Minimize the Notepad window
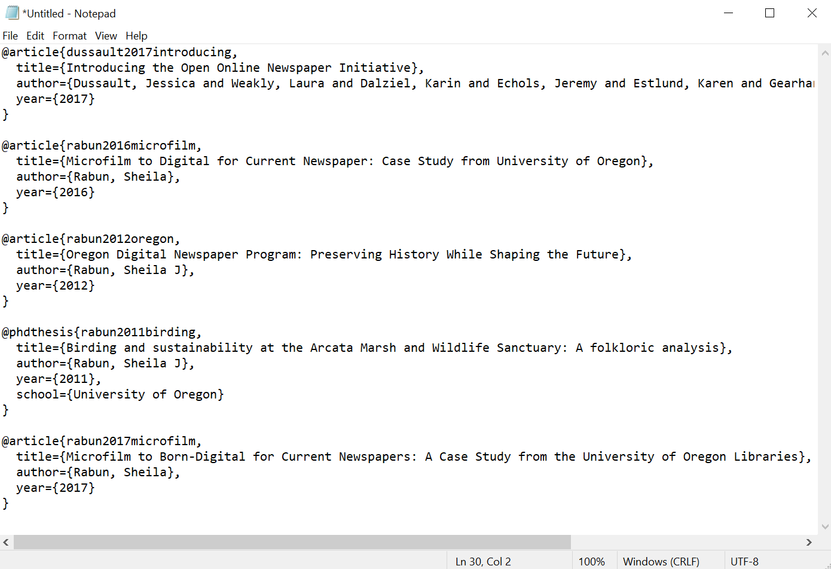Screen dimensions: 831x569 729,13
